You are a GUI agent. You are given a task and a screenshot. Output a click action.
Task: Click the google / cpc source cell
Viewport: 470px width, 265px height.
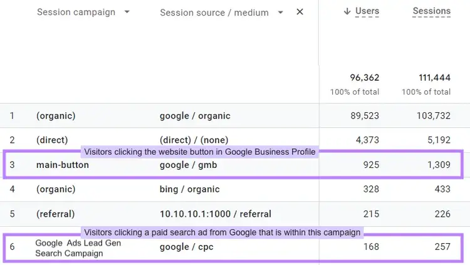(x=187, y=247)
